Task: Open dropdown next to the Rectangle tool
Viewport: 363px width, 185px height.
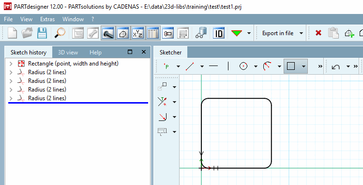Action: pos(303,66)
